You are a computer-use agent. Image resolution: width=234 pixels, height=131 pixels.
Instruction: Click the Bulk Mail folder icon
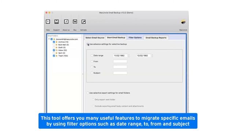(x=56, y=45)
